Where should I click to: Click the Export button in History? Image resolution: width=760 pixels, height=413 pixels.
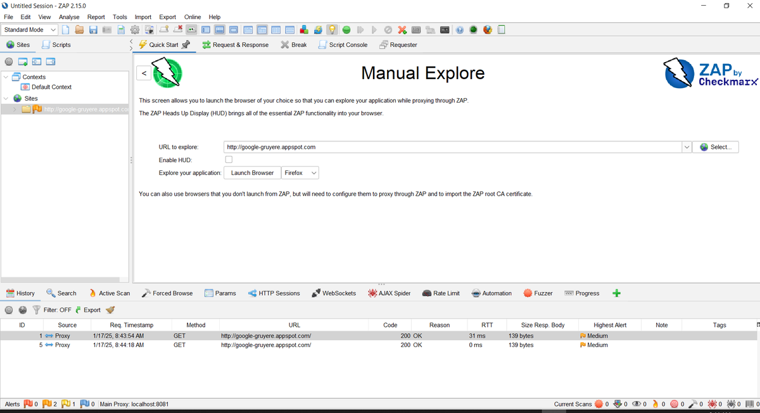87,310
